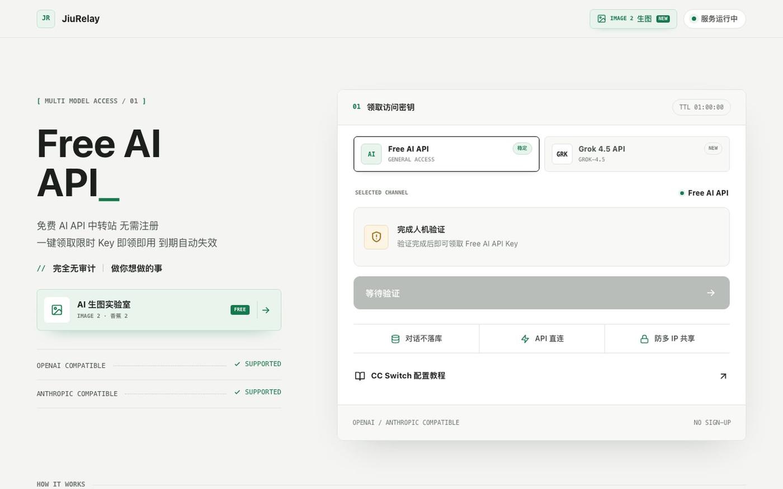The image size is (783, 489).
Task: Click the NEW badge in the header IMAGE 2 button
Action: coord(663,18)
